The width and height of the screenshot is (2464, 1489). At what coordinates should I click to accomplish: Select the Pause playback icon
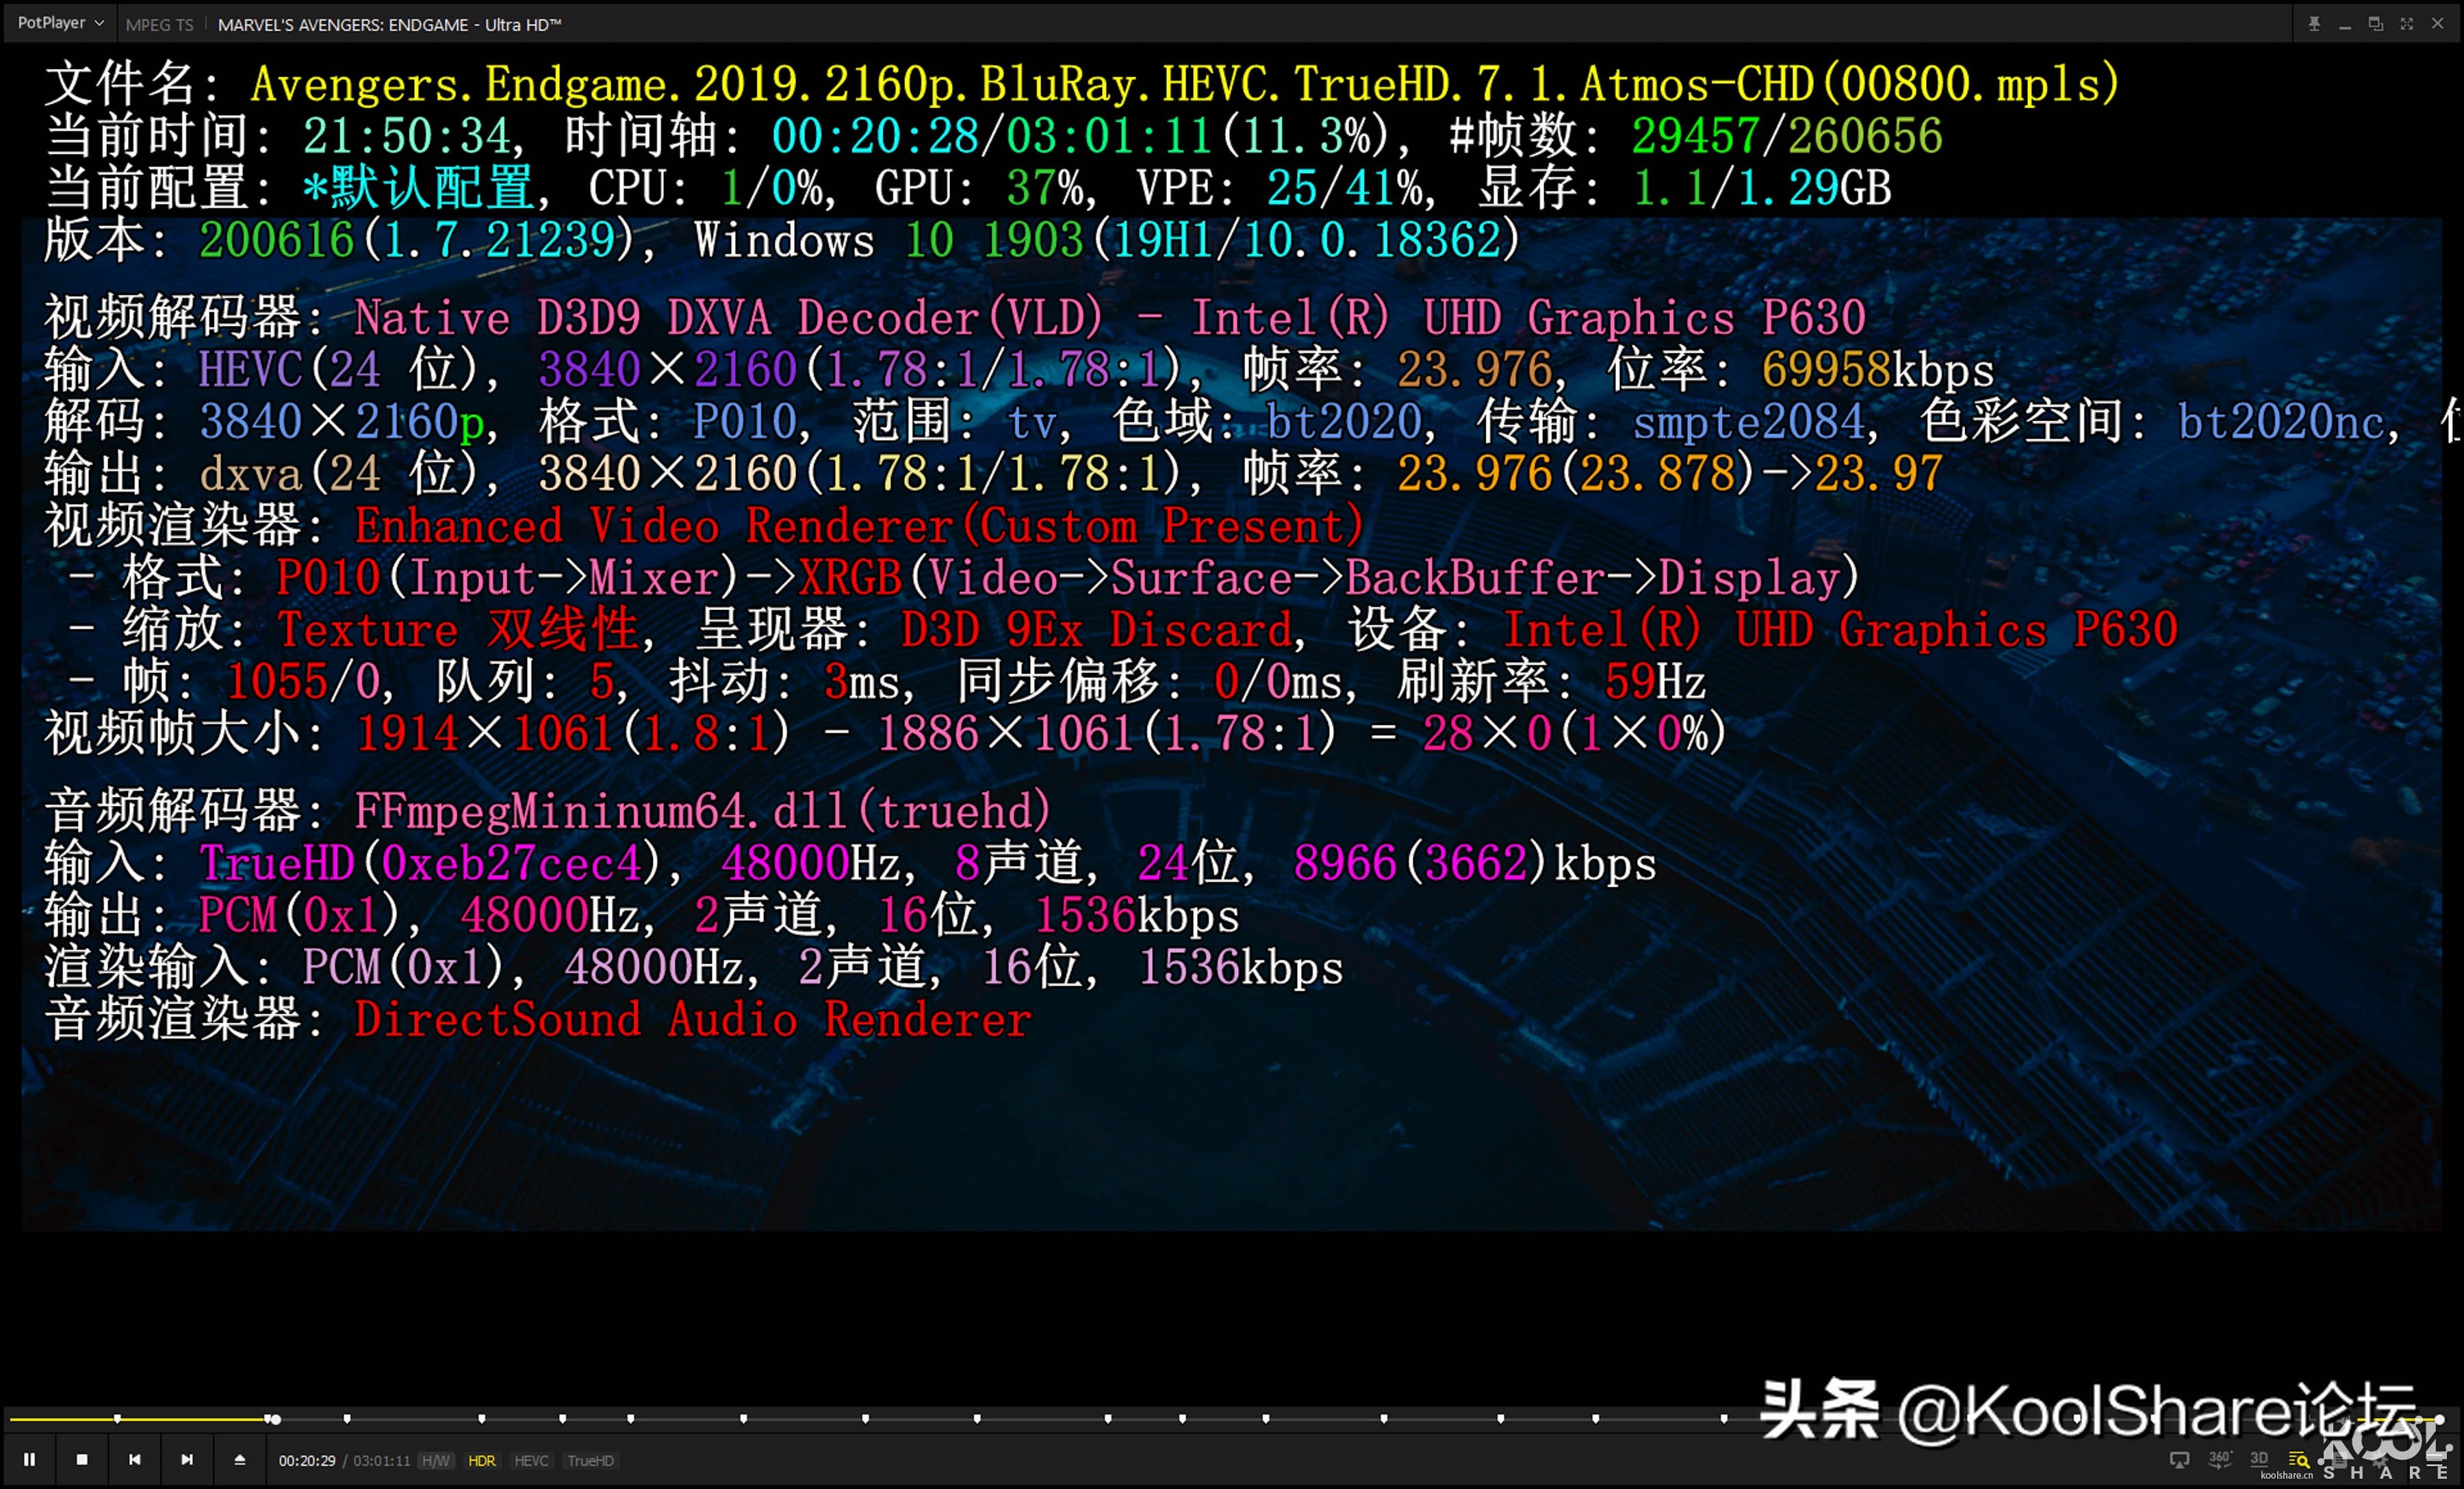click(30, 1459)
